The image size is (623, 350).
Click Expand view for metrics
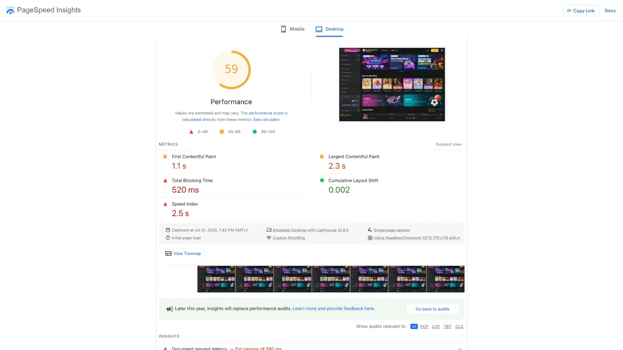[449, 144]
